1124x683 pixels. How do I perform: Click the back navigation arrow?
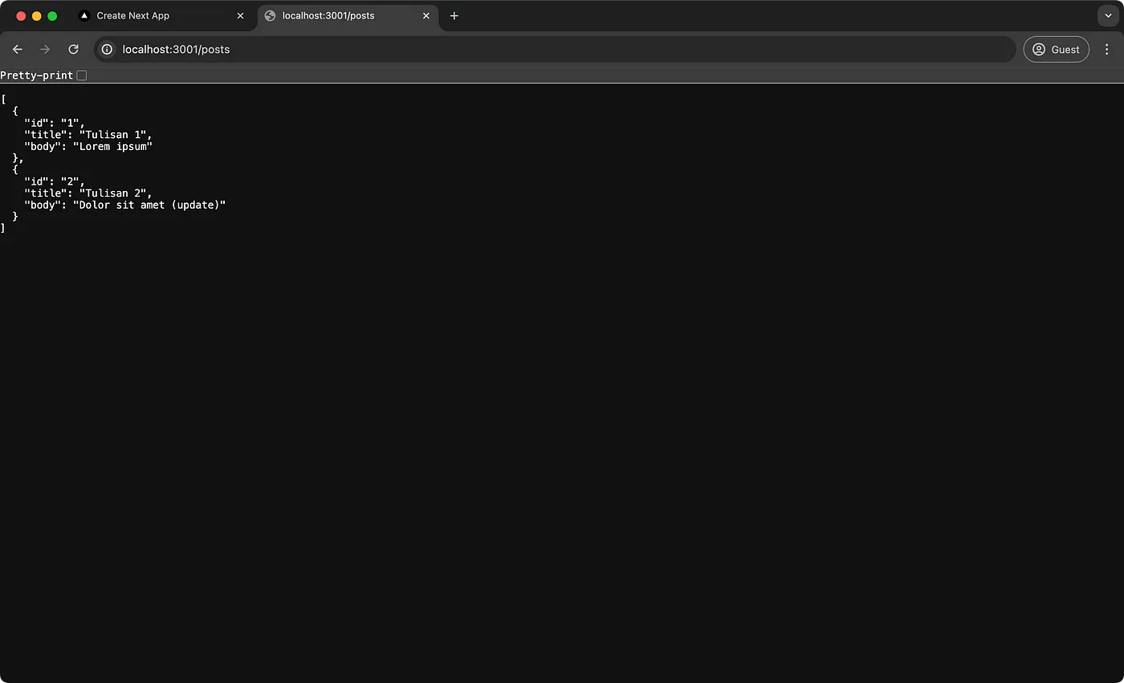17,49
